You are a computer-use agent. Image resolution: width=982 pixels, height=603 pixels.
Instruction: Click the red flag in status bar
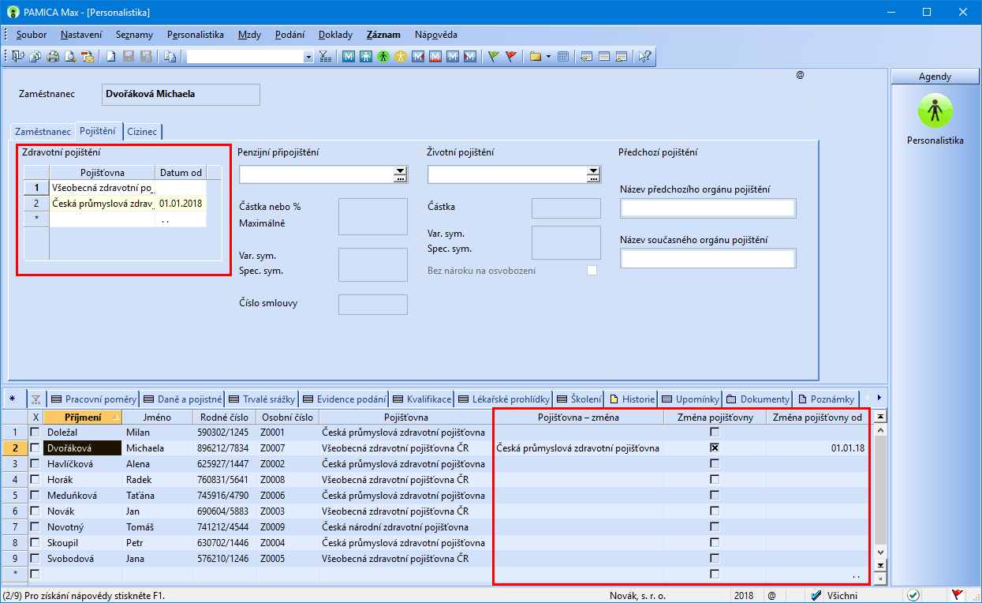[x=958, y=595]
